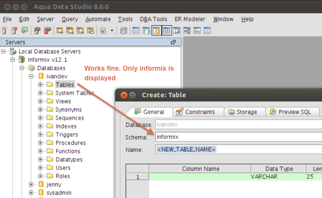322x198 pixels.
Task: Click the table icon with green circle
Action: [25, 30]
